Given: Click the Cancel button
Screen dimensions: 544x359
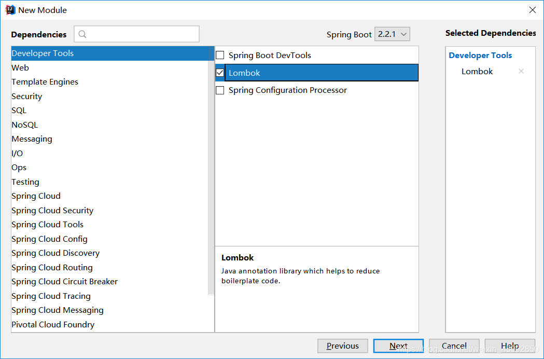Looking at the screenshot, I should pos(454,346).
